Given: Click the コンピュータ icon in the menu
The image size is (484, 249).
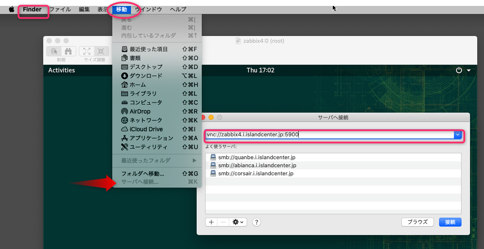Looking at the screenshot, I should (125, 102).
